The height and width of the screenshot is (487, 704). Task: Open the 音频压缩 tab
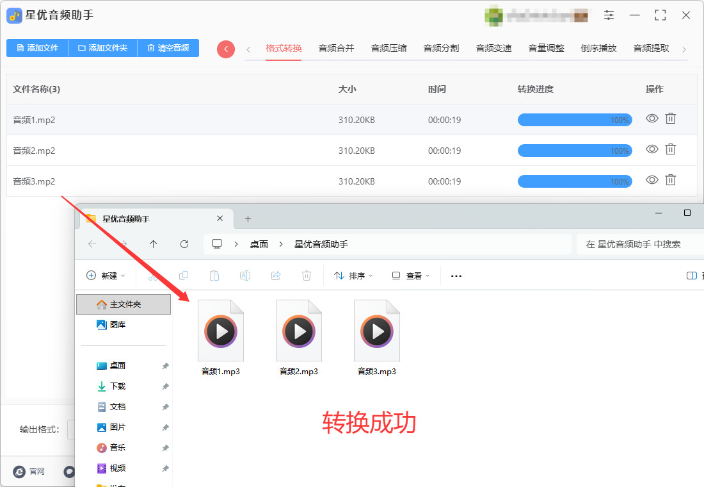(x=389, y=48)
